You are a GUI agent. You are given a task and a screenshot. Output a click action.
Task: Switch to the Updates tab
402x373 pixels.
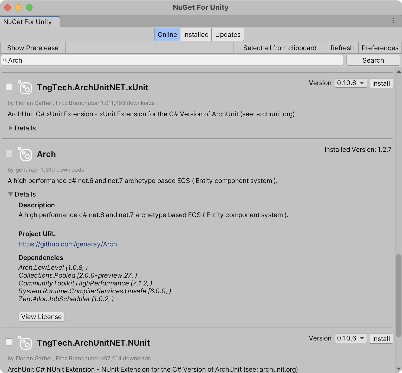click(x=228, y=34)
